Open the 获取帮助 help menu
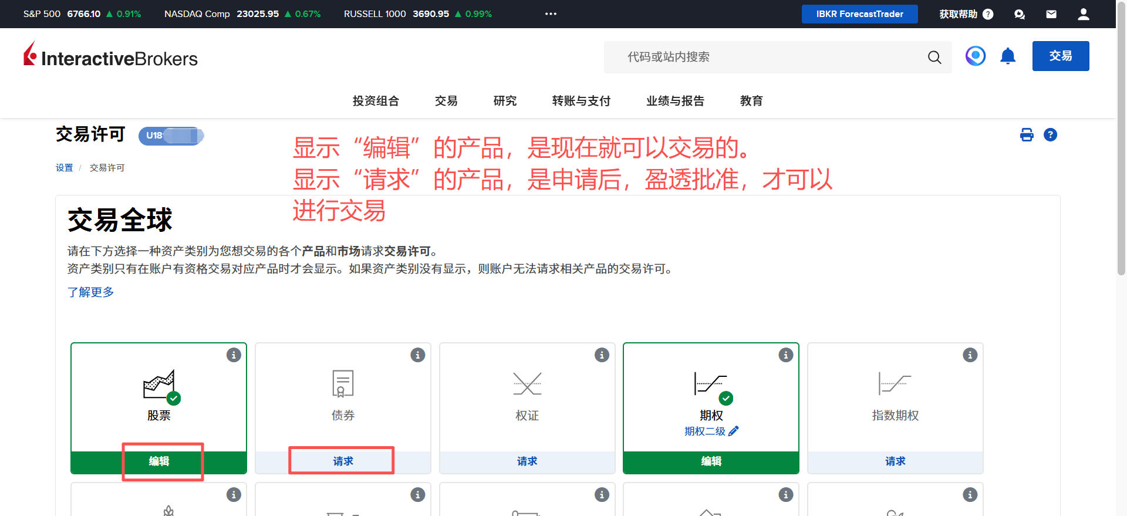Image resolution: width=1127 pixels, height=516 pixels. tap(966, 14)
